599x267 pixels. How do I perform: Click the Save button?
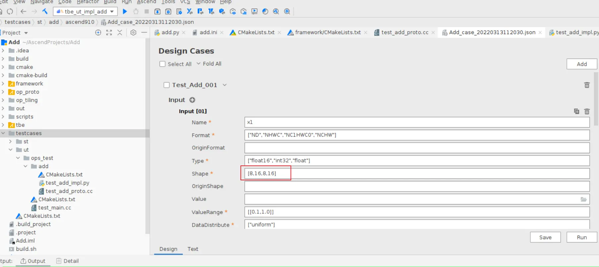[x=545, y=237]
